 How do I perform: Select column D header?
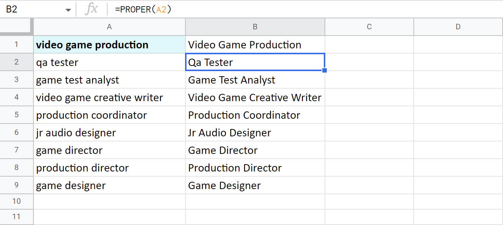[x=458, y=27]
